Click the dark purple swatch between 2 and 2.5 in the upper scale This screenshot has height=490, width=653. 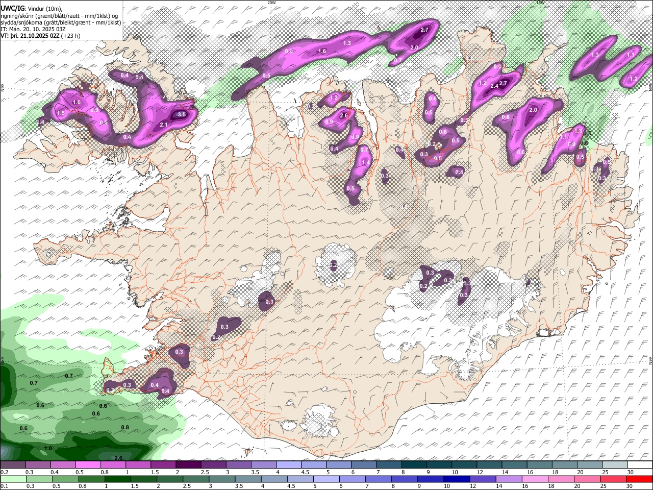pos(188,465)
